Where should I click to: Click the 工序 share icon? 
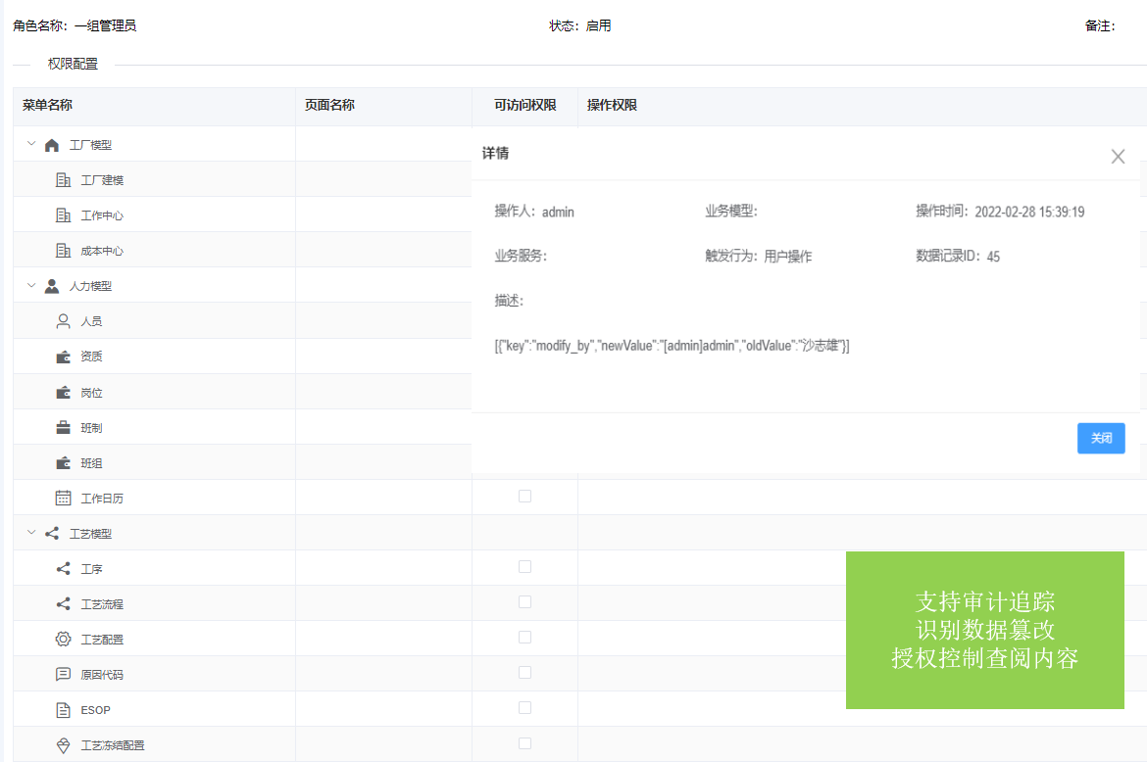[63, 568]
